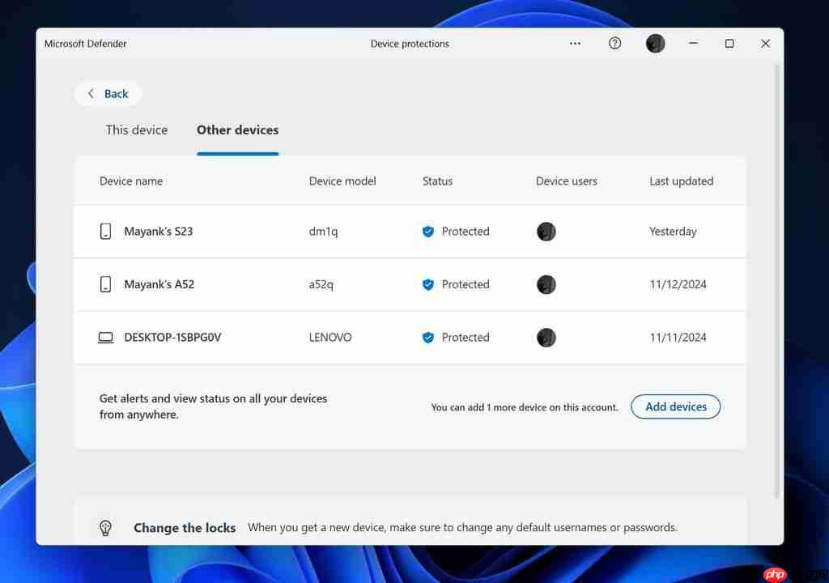Viewport: 829px width, 583px height.
Task: Click the LENOVO device model cell
Action: [330, 337]
